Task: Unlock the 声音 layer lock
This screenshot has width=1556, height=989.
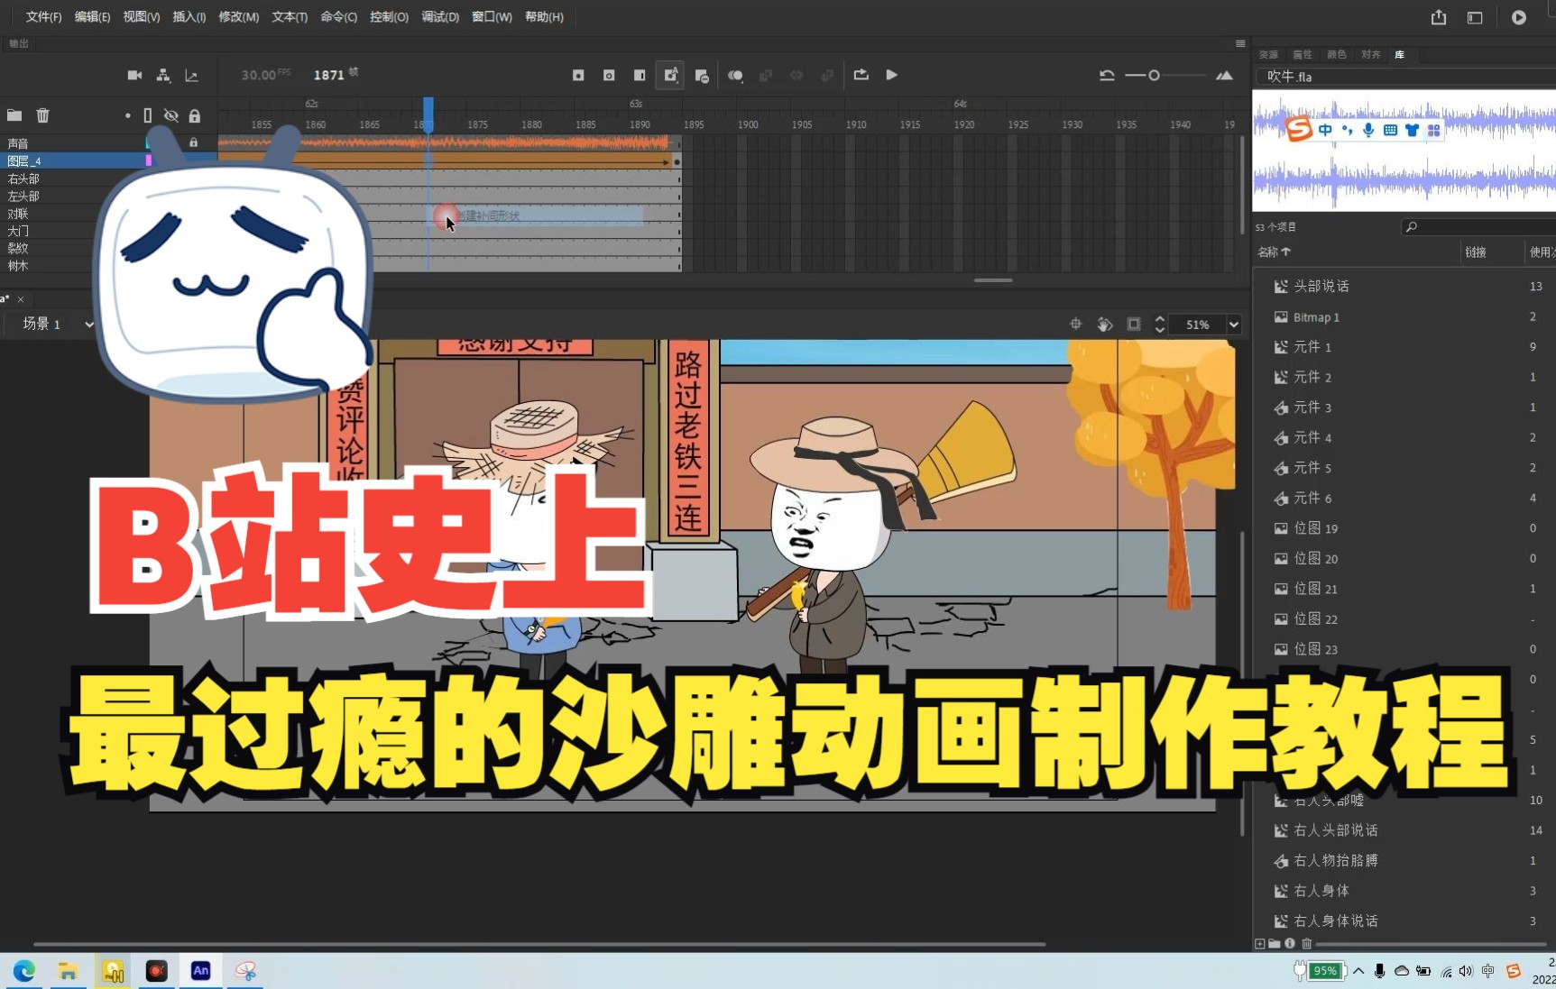Action: coord(193,142)
